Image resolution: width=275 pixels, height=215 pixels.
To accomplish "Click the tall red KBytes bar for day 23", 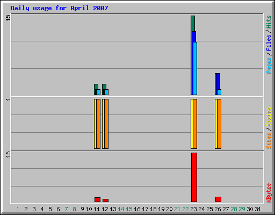I will (194, 177).
